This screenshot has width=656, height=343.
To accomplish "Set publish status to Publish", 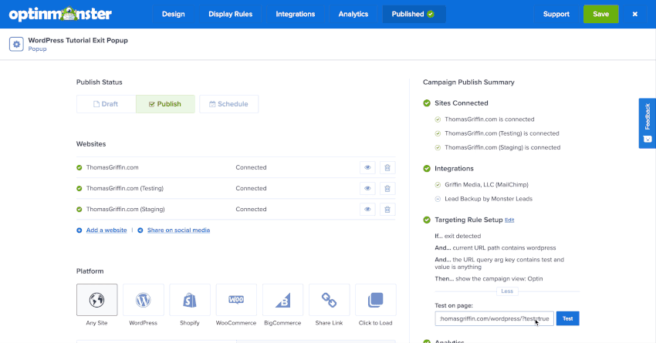I will tap(165, 104).
